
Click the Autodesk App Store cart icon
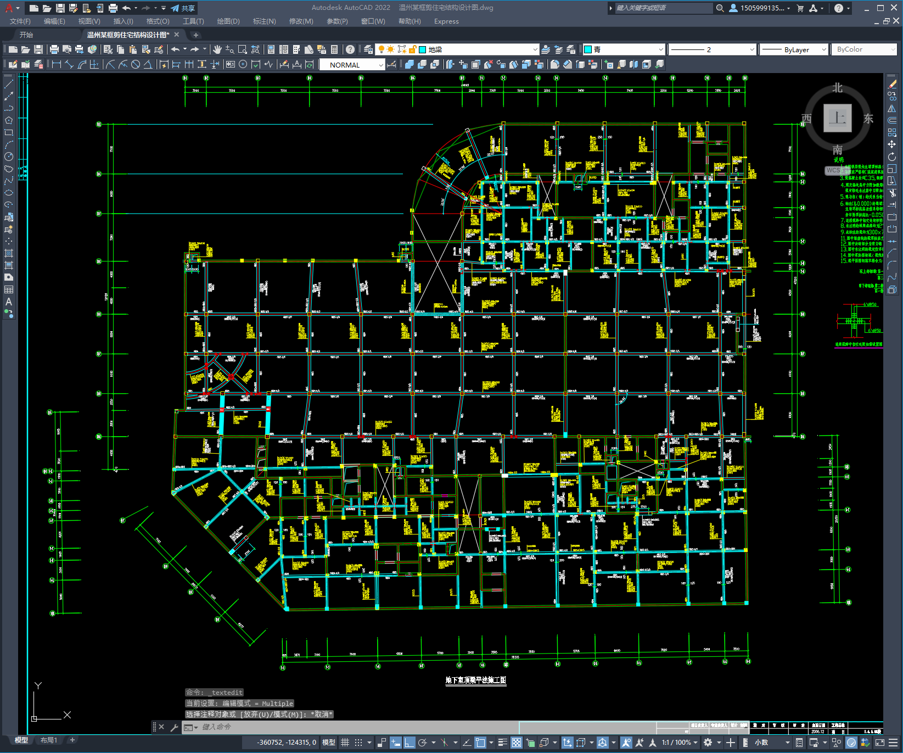(x=800, y=8)
